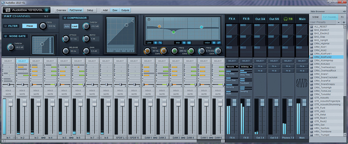Click the Filter power icon

tap(5, 26)
